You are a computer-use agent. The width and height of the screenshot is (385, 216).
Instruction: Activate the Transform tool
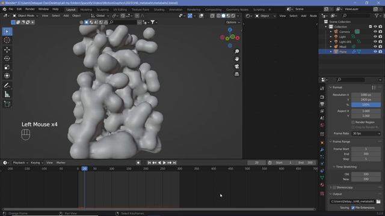click(x=7, y=76)
